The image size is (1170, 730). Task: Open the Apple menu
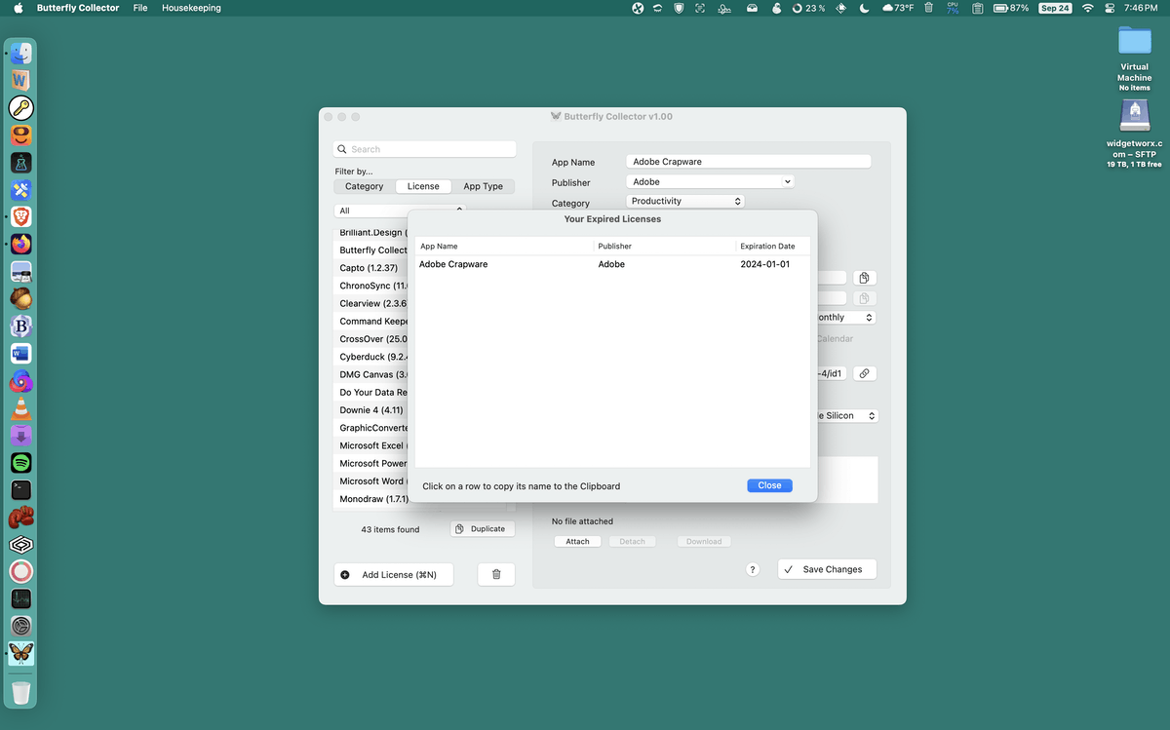pyautogui.click(x=18, y=8)
